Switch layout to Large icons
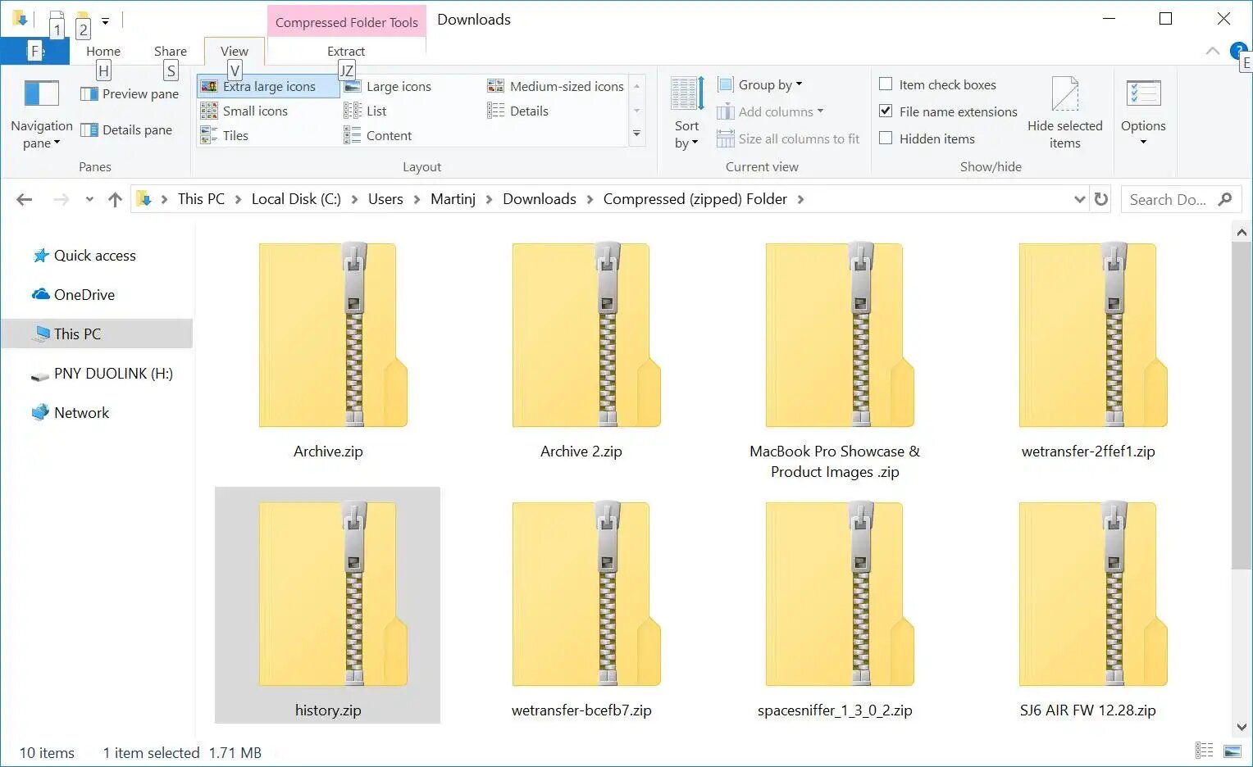1253x767 pixels. point(388,87)
